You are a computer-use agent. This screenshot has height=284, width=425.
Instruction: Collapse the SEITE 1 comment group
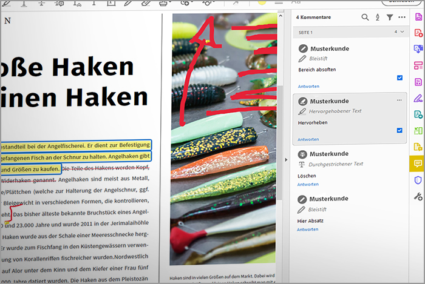coord(401,31)
